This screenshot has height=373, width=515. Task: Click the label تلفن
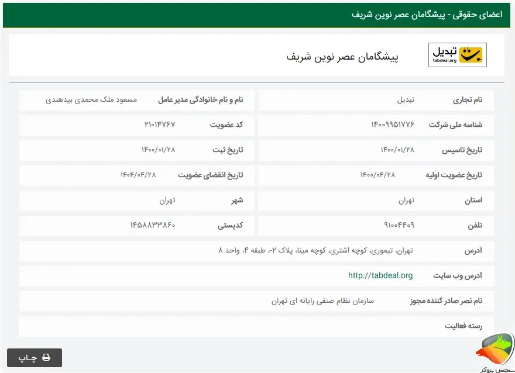tap(475, 225)
